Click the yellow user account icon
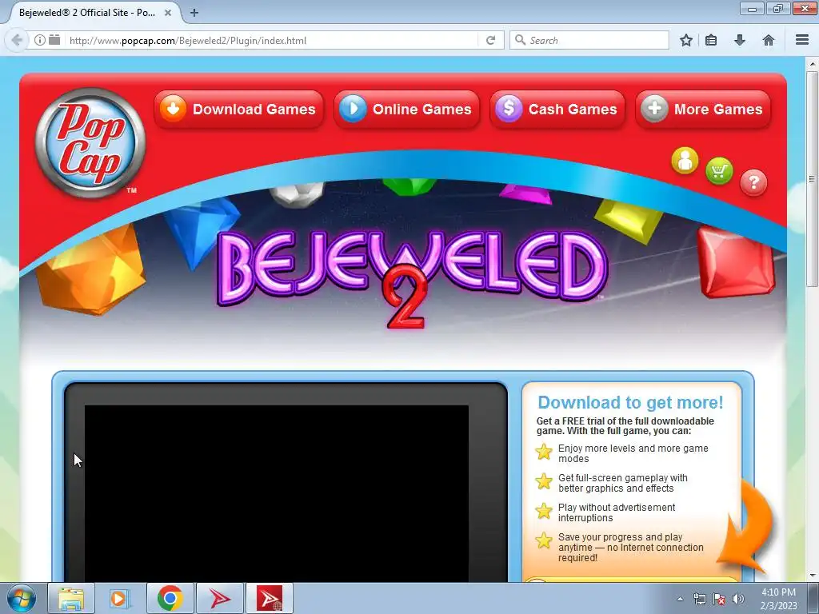 [685, 160]
